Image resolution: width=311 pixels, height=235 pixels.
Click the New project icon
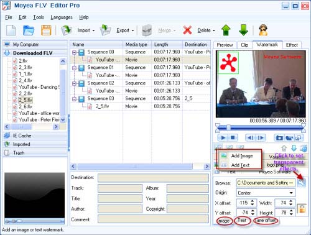(11, 30)
